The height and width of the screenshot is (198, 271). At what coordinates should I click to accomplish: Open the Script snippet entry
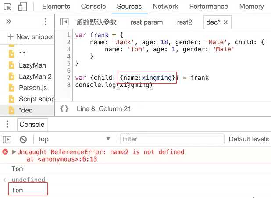click(37, 99)
